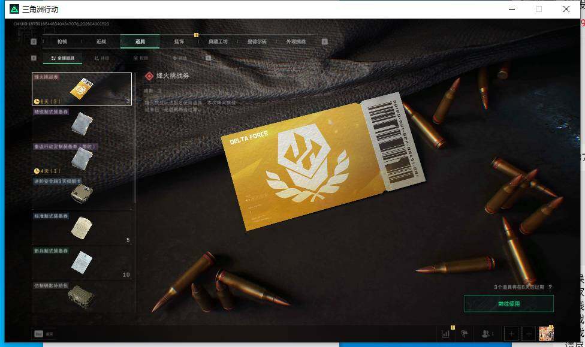Select the 精锐制式装备券 item card
The height and width of the screenshot is (347, 585).
[x=82, y=123]
